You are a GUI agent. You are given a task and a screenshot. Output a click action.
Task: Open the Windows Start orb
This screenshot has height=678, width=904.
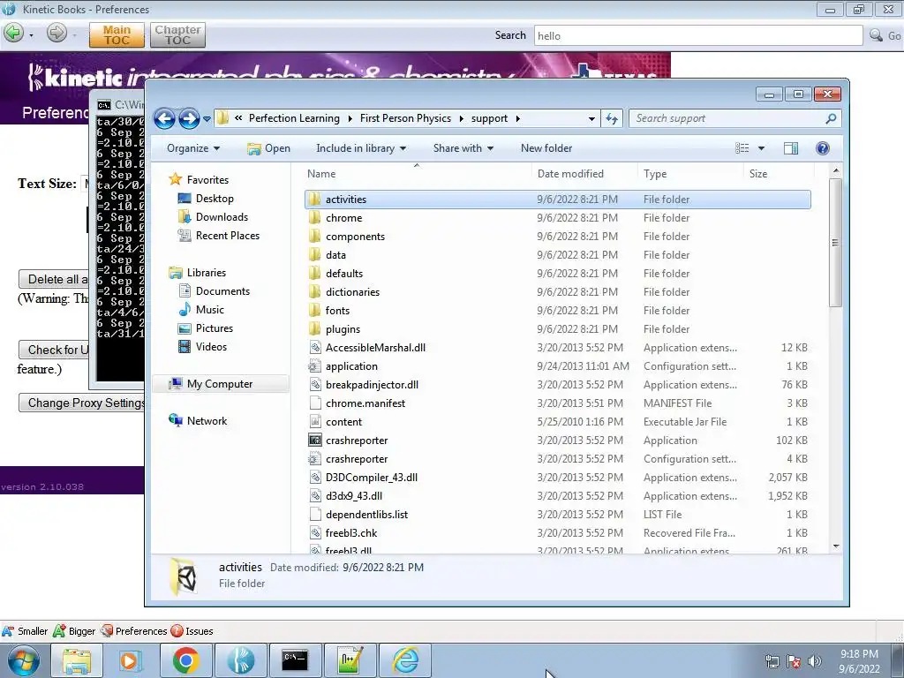(x=24, y=660)
